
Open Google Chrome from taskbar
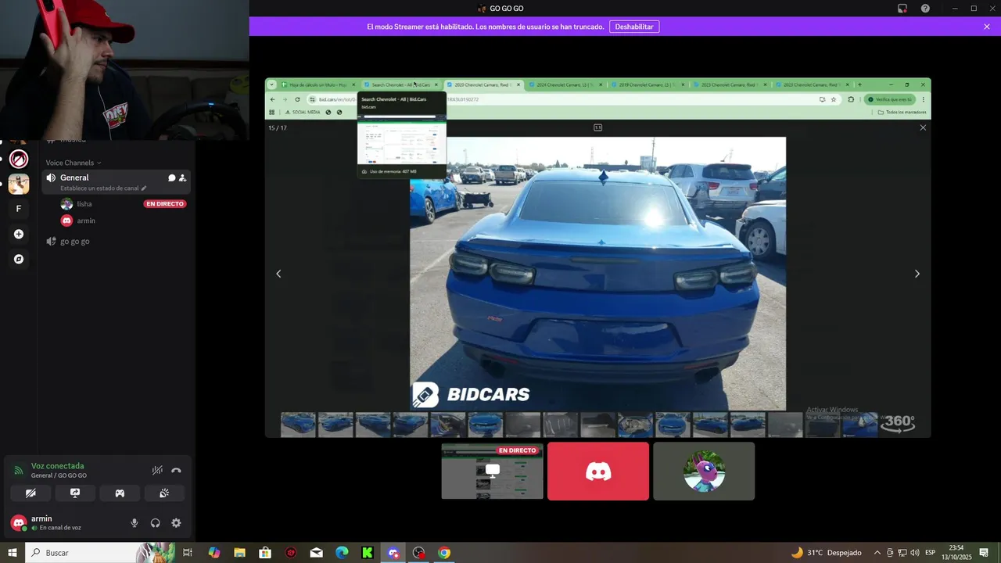(x=444, y=553)
